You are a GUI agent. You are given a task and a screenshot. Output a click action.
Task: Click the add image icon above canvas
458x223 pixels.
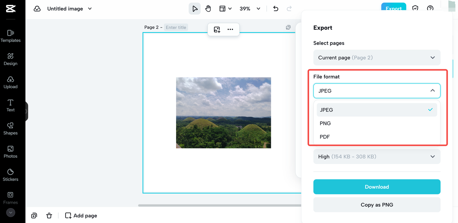tap(217, 30)
